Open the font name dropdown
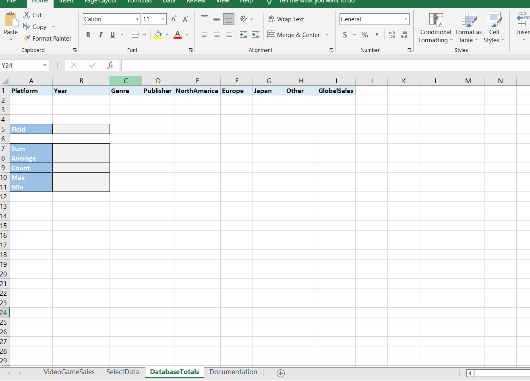 click(x=137, y=19)
